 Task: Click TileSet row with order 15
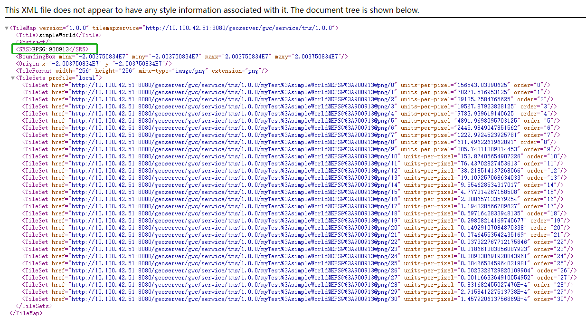click(293, 192)
